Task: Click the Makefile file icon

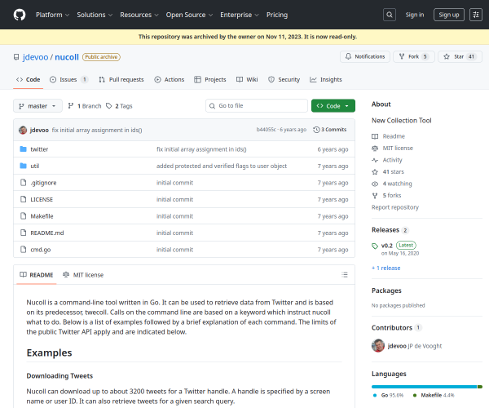Action: click(x=23, y=215)
